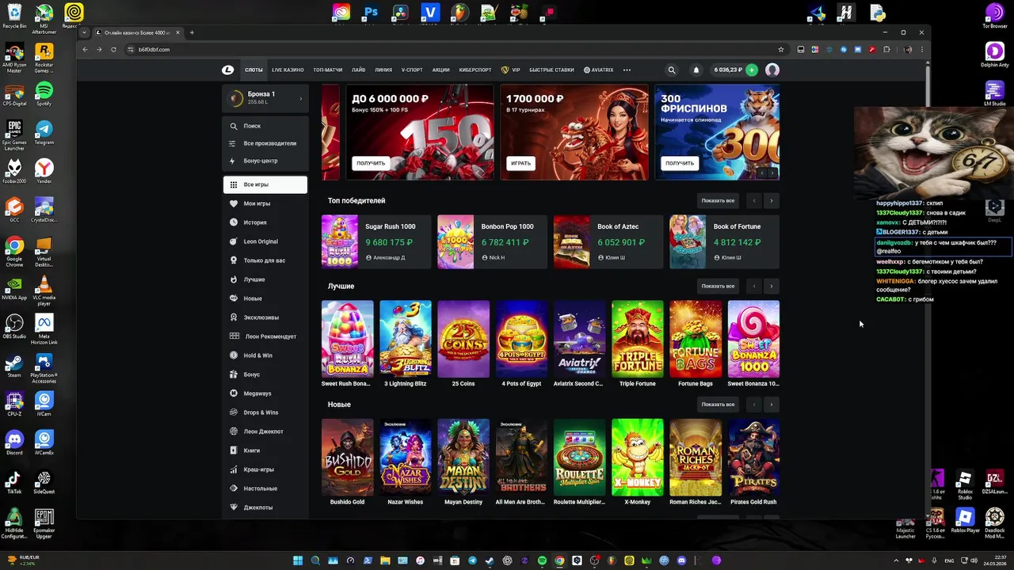Open the notifications bell icon
The width and height of the screenshot is (1014, 570).
click(x=696, y=70)
